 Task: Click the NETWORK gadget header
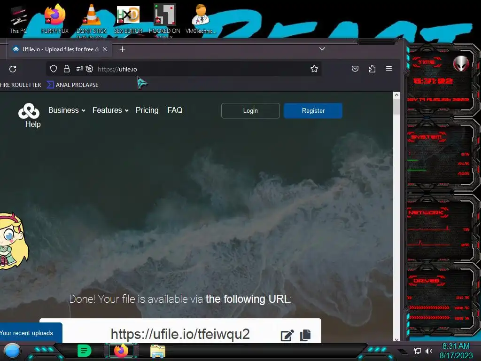click(427, 212)
